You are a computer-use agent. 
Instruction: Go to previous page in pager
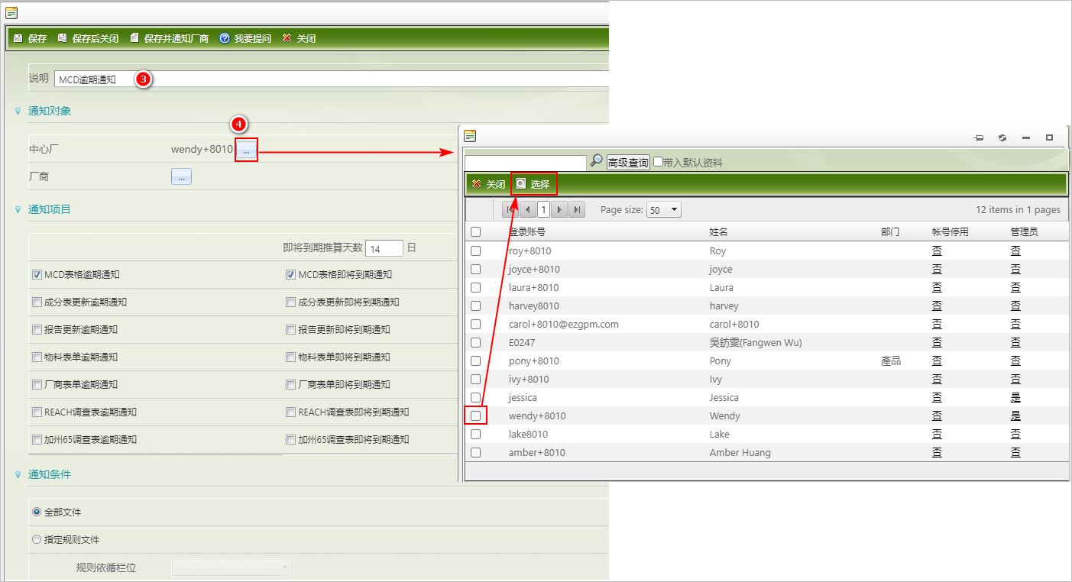pos(527,209)
